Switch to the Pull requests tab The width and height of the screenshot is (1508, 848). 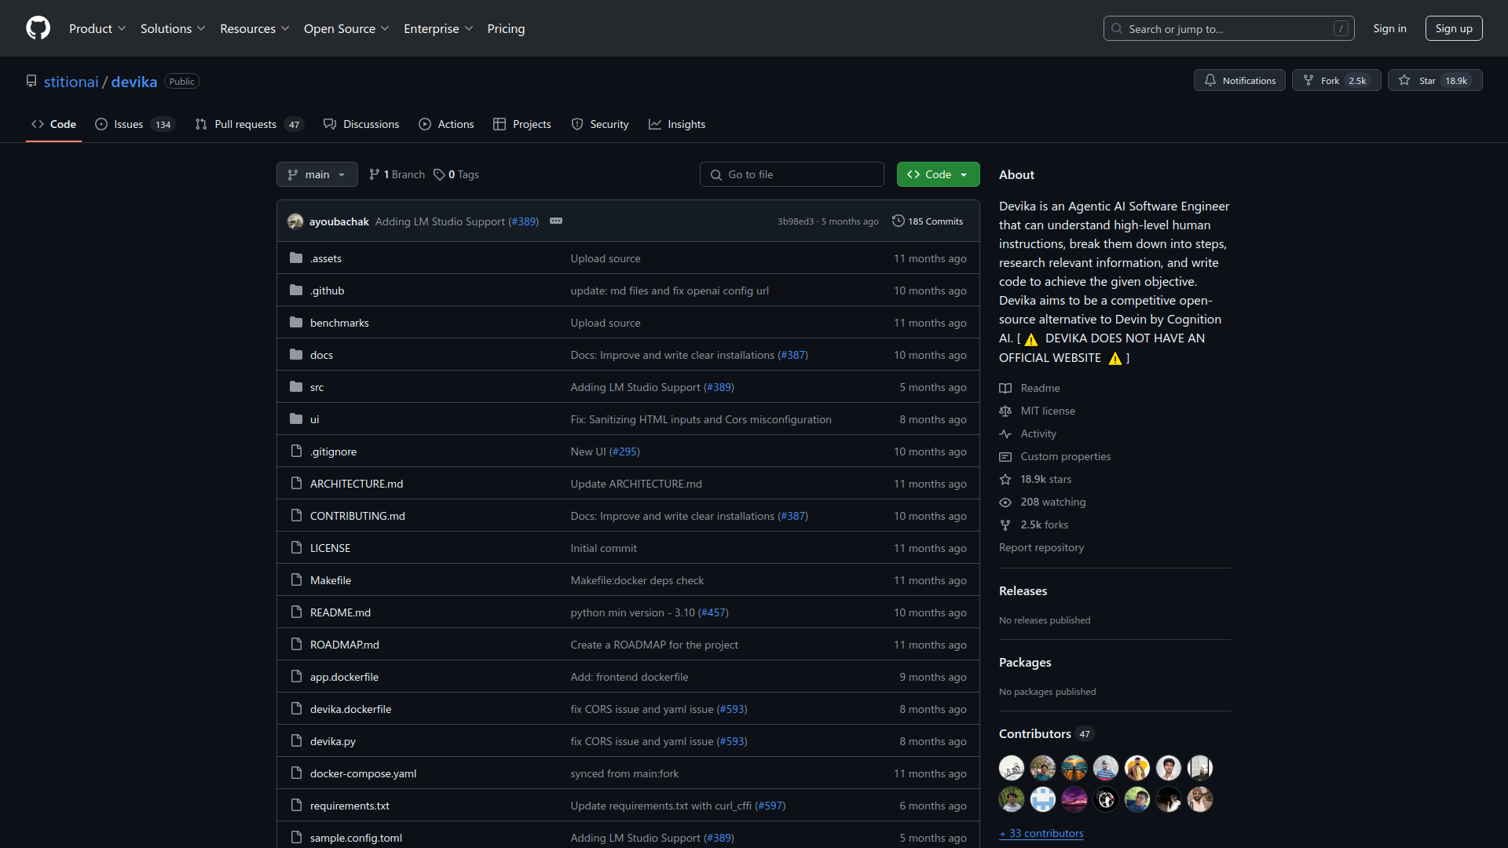[x=248, y=124]
